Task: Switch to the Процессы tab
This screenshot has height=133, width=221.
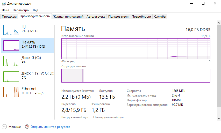Action: [x=9, y=17]
